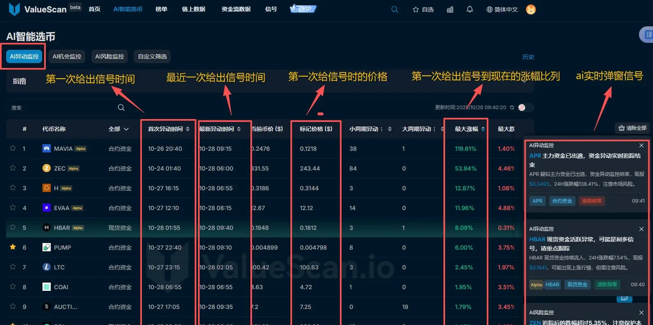The width and height of the screenshot is (653, 325).
Task: Open the 简体中文 language selector
Action: point(502,9)
